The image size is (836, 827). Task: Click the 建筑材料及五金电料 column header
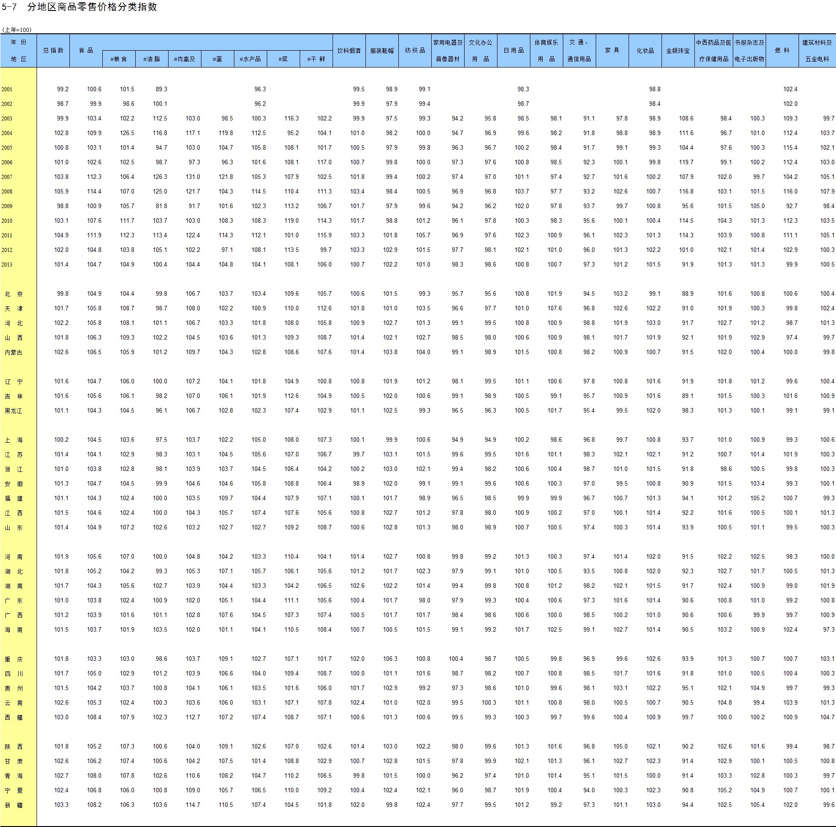coord(817,51)
